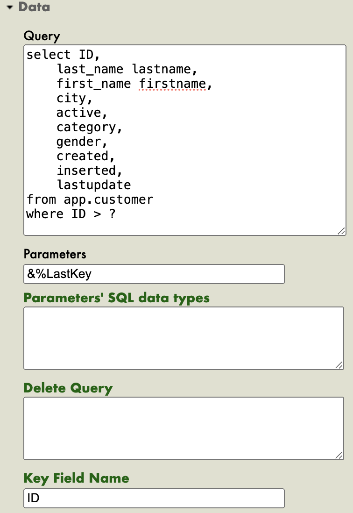The width and height of the screenshot is (353, 513).
Task: Click the Data section header title
Action: [x=34, y=7]
